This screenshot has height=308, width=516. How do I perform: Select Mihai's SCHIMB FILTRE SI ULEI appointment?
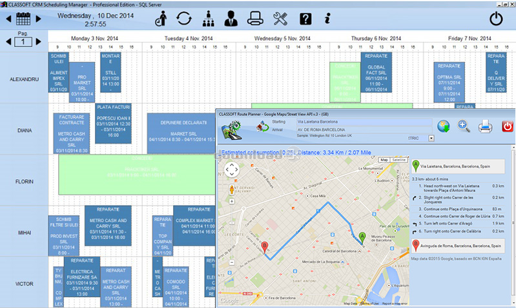tap(63, 236)
